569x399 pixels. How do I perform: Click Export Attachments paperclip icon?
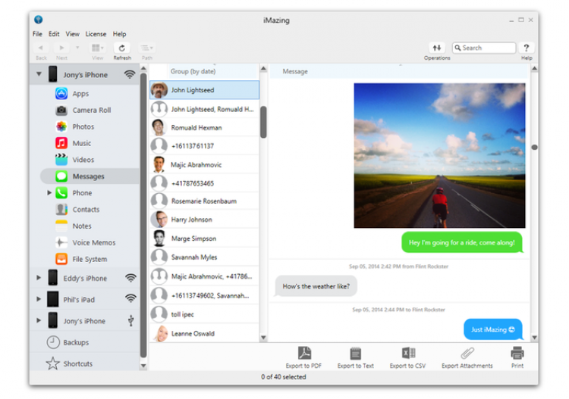click(467, 353)
